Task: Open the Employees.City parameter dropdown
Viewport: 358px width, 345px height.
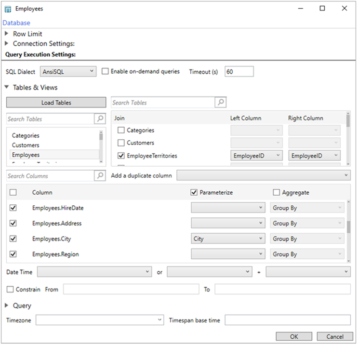Action: point(228,239)
